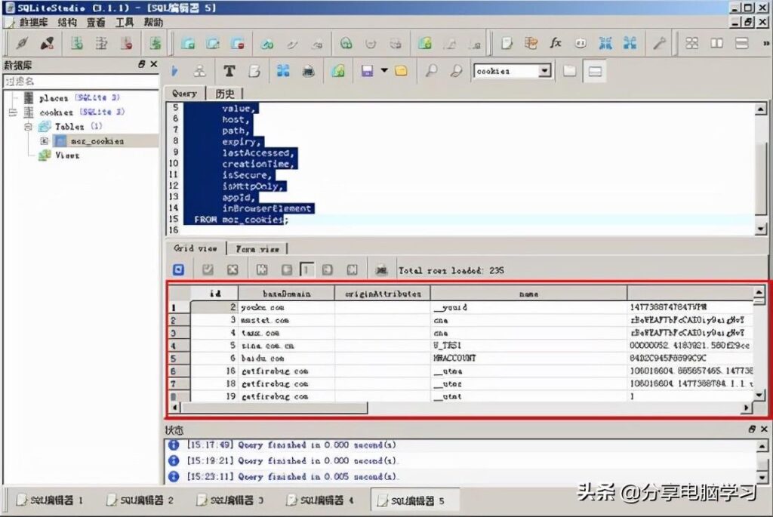This screenshot has height=517, width=773.
Task: Show results in a separate tab
Action: point(569,71)
